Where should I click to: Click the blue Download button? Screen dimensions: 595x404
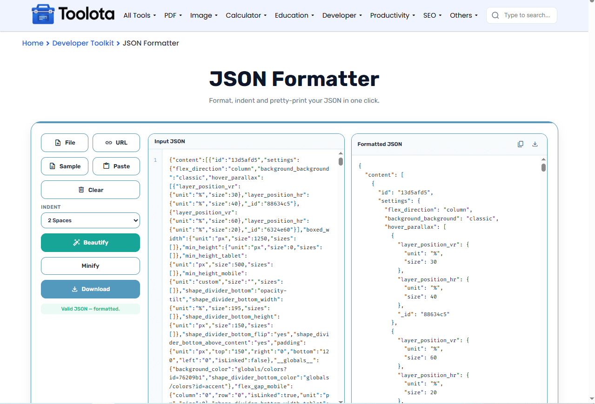pyautogui.click(x=90, y=289)
